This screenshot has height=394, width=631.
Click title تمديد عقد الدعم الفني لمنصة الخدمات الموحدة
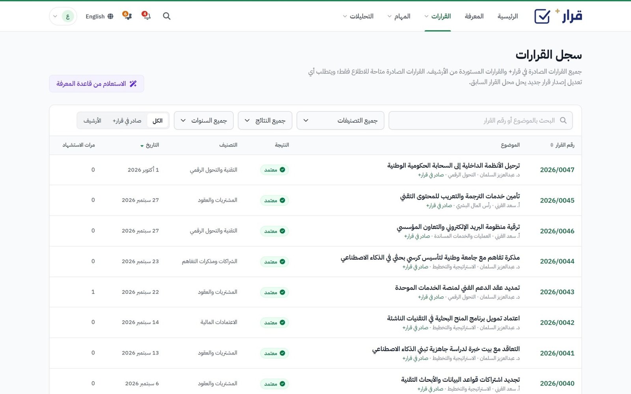coord(457,288)
